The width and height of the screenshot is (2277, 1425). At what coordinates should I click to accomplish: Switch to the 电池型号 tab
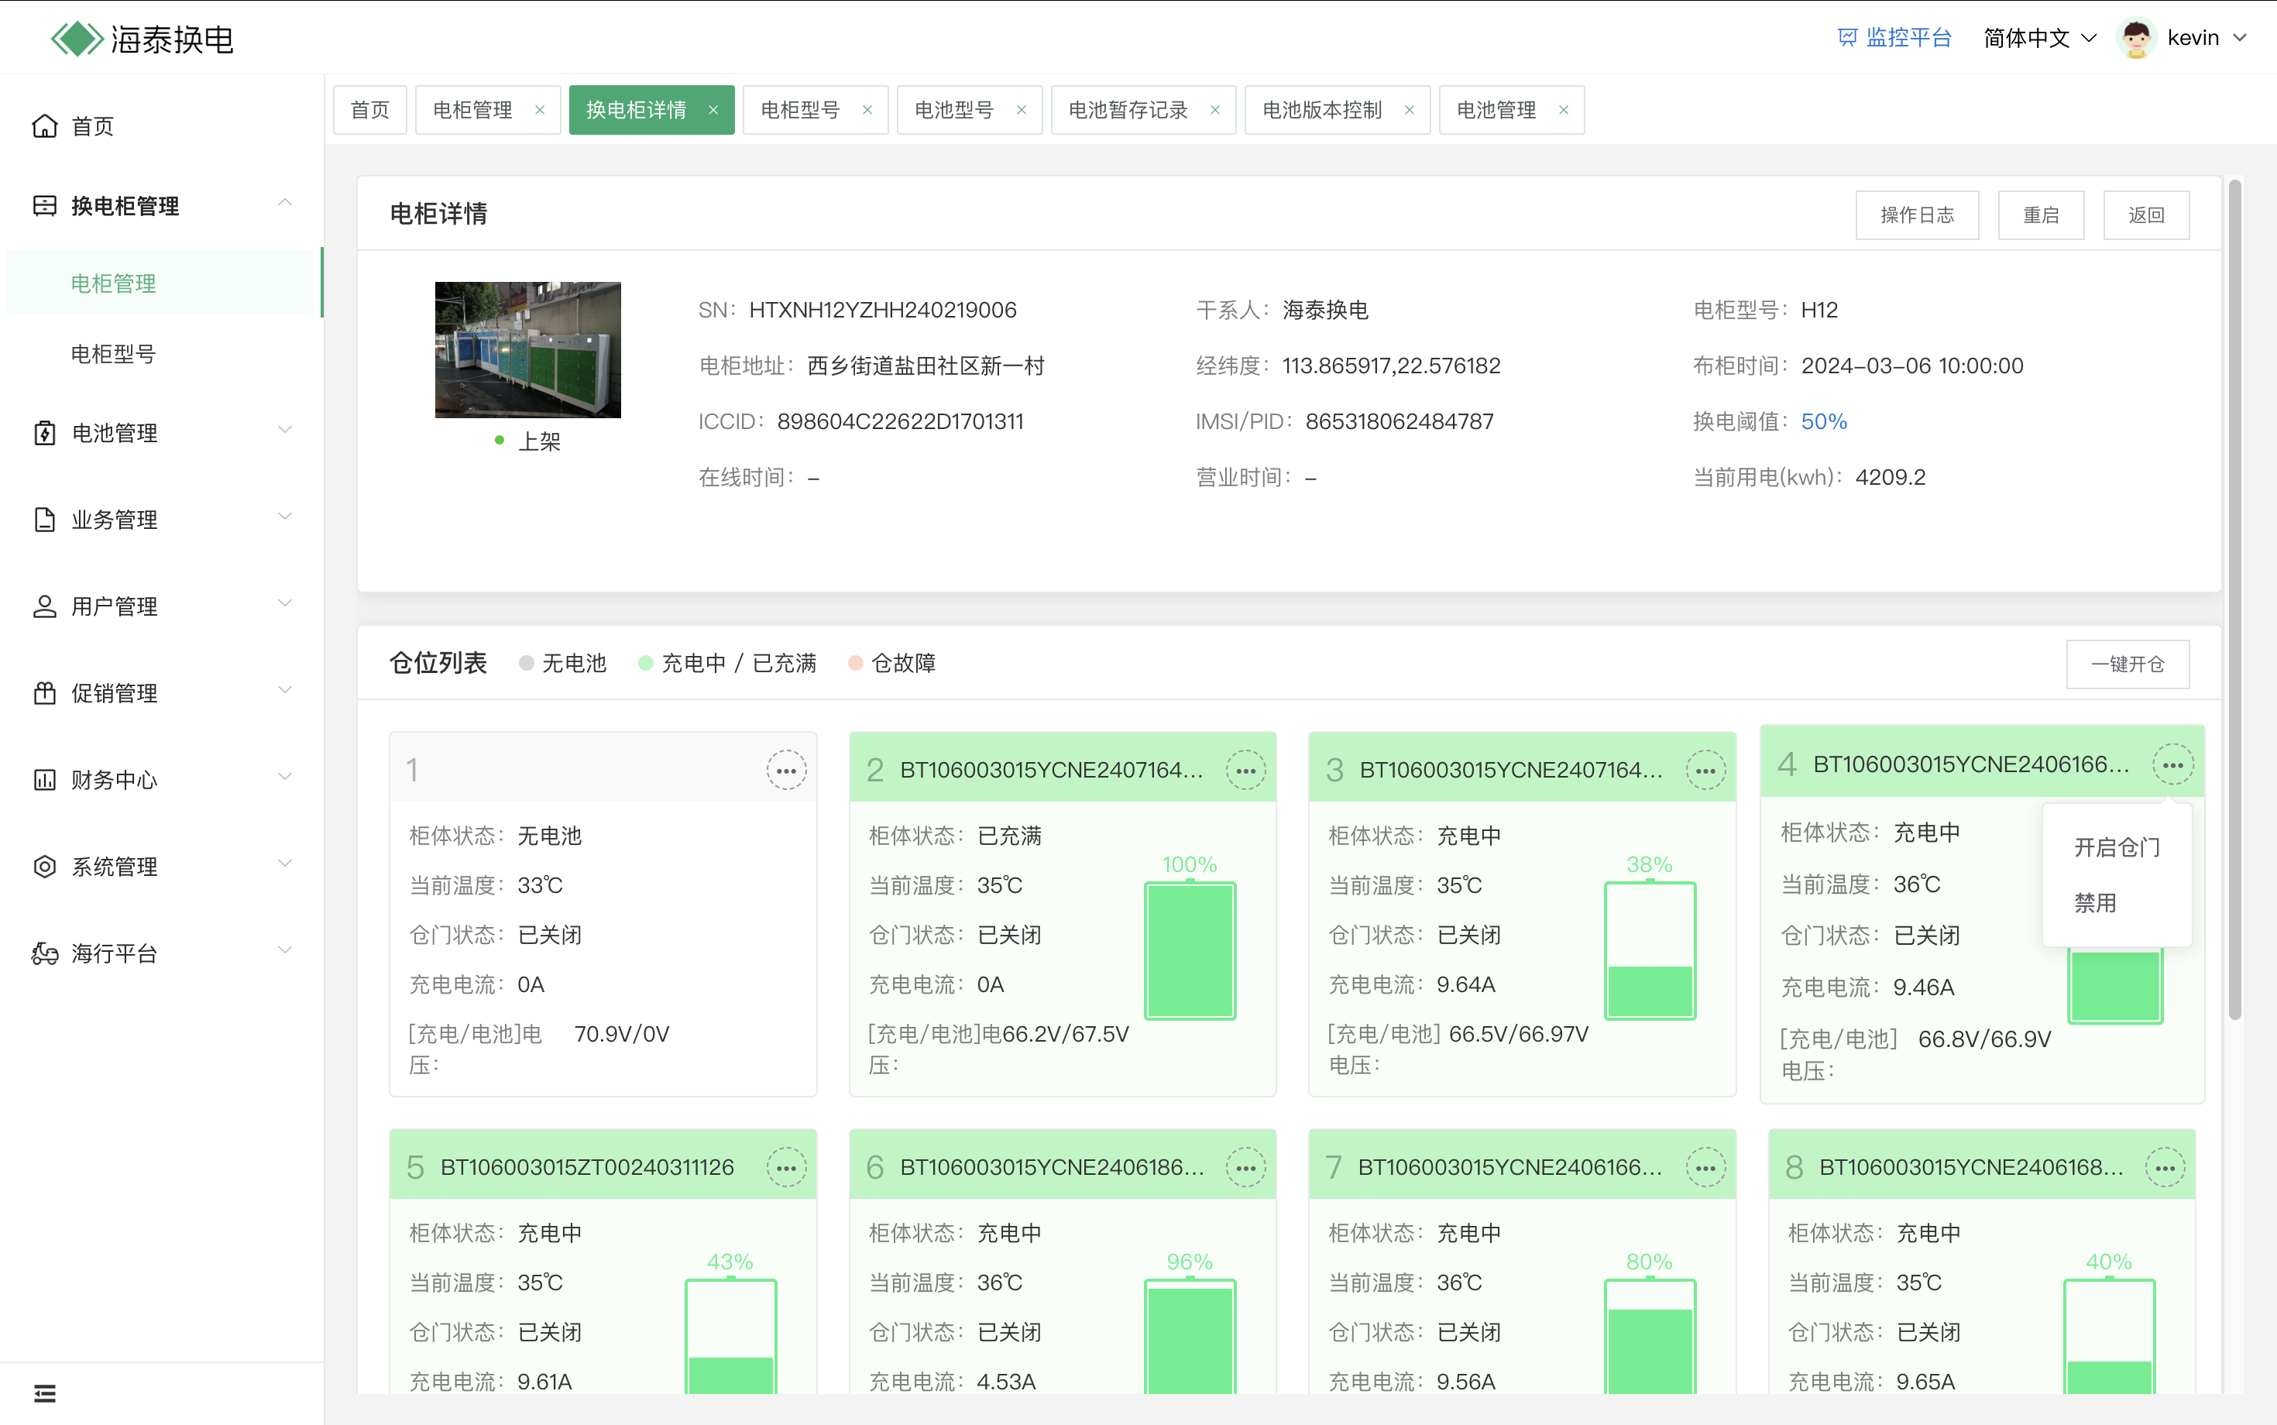tap(953, 110)
